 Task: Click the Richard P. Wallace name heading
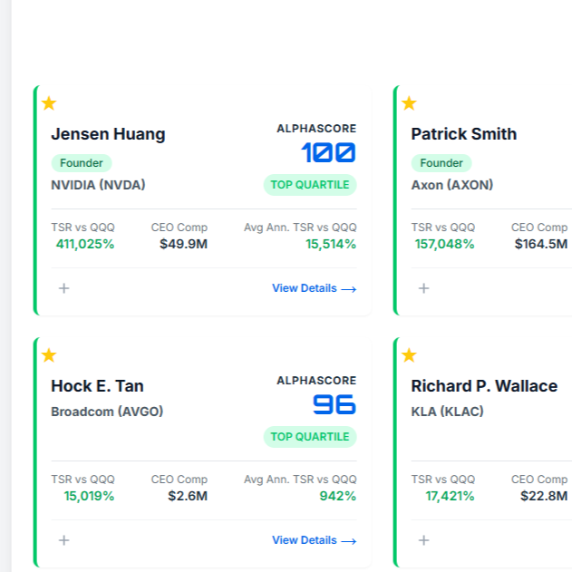click(484, 386)
